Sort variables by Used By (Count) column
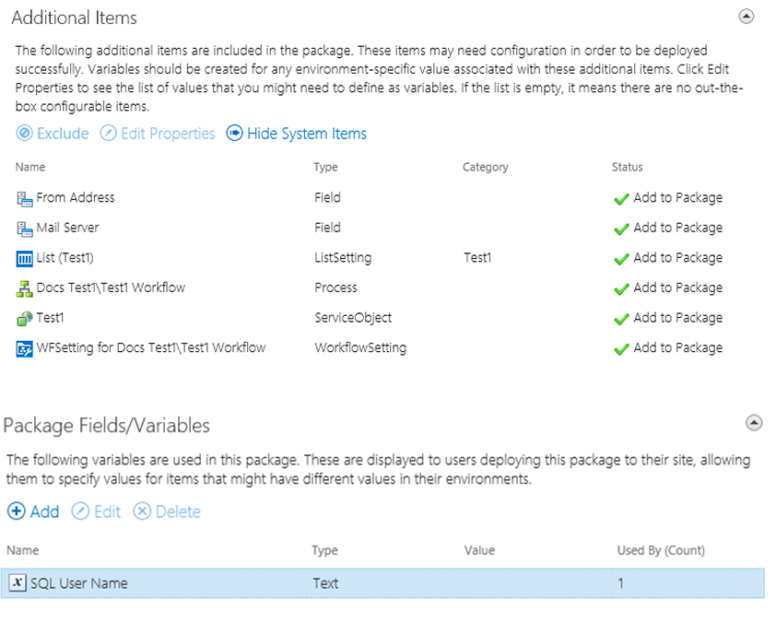The height and width of the screenshot is (622, 776). 661,550
